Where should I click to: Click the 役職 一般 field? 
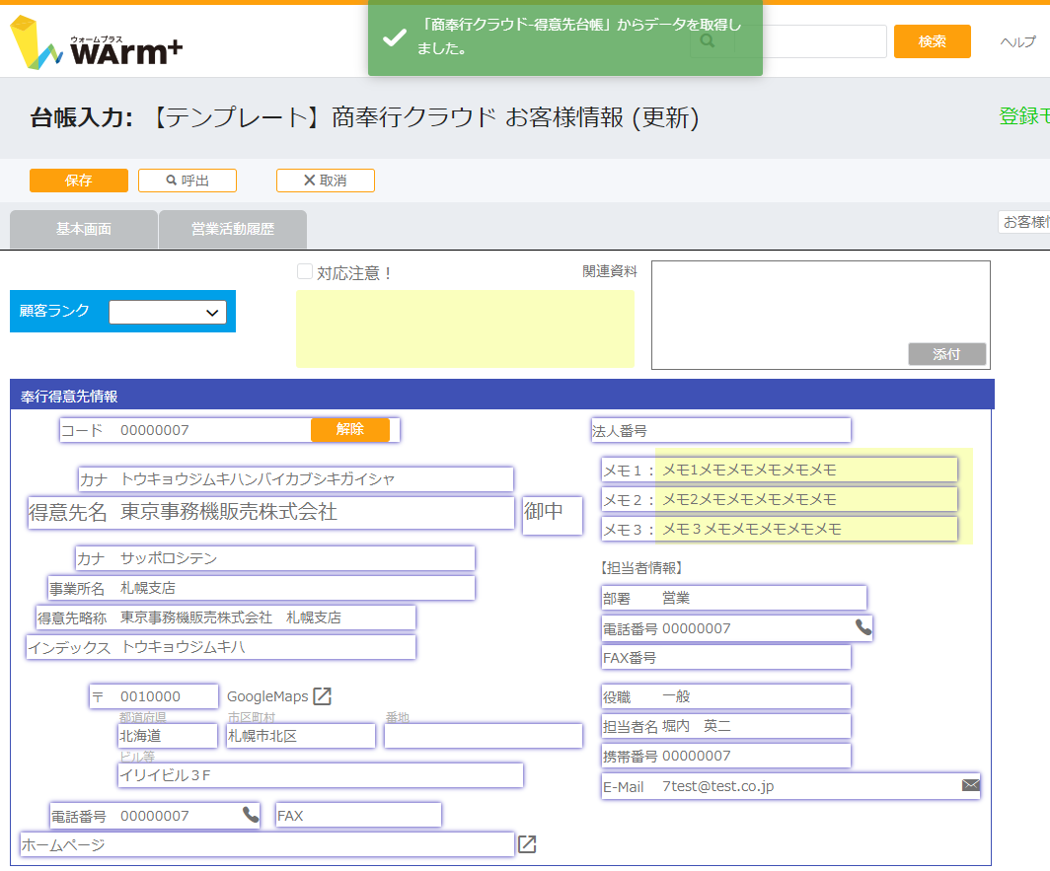(726, 696)
